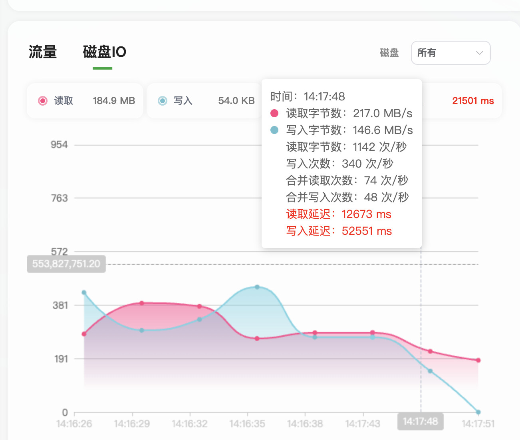Click the blue endpoint at 14:17:51
The image size is (520, 440).
[478, 412]
